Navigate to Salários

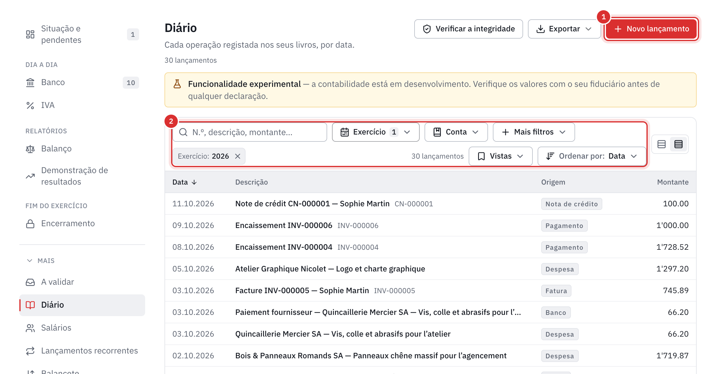coord(82,328)
